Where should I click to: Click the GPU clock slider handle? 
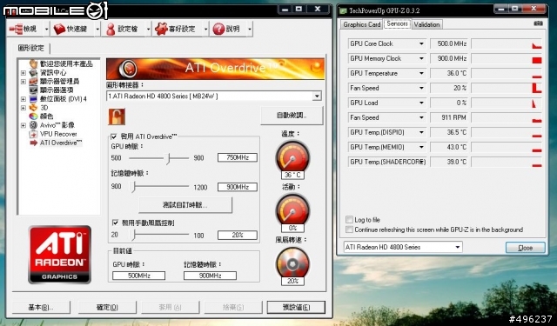tap(168, 158)
